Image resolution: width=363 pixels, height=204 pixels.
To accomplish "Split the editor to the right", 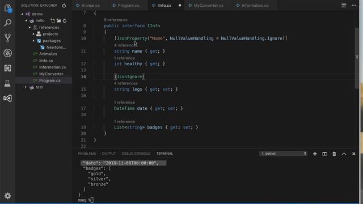I will coord(344,5).
